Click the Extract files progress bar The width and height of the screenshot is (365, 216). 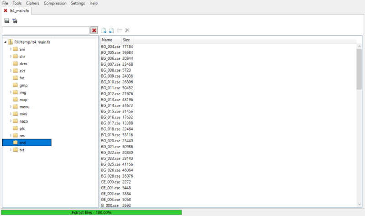point(91,212)
